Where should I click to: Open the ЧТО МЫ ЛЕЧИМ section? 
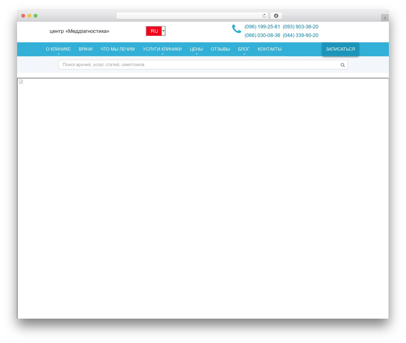click(118, 49)
